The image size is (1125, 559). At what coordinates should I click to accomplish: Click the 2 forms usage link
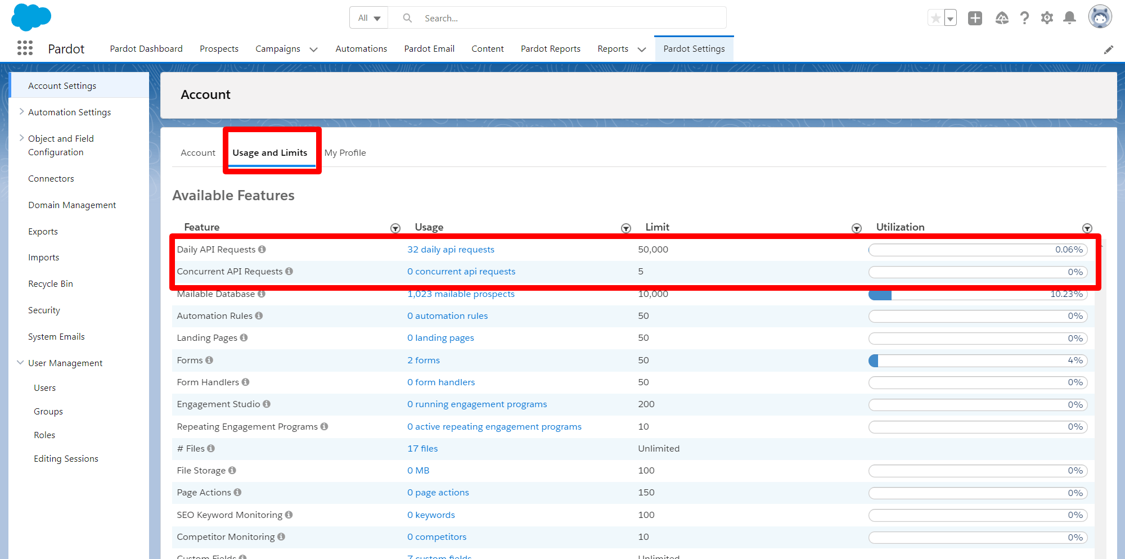click(x=424, y=360)
